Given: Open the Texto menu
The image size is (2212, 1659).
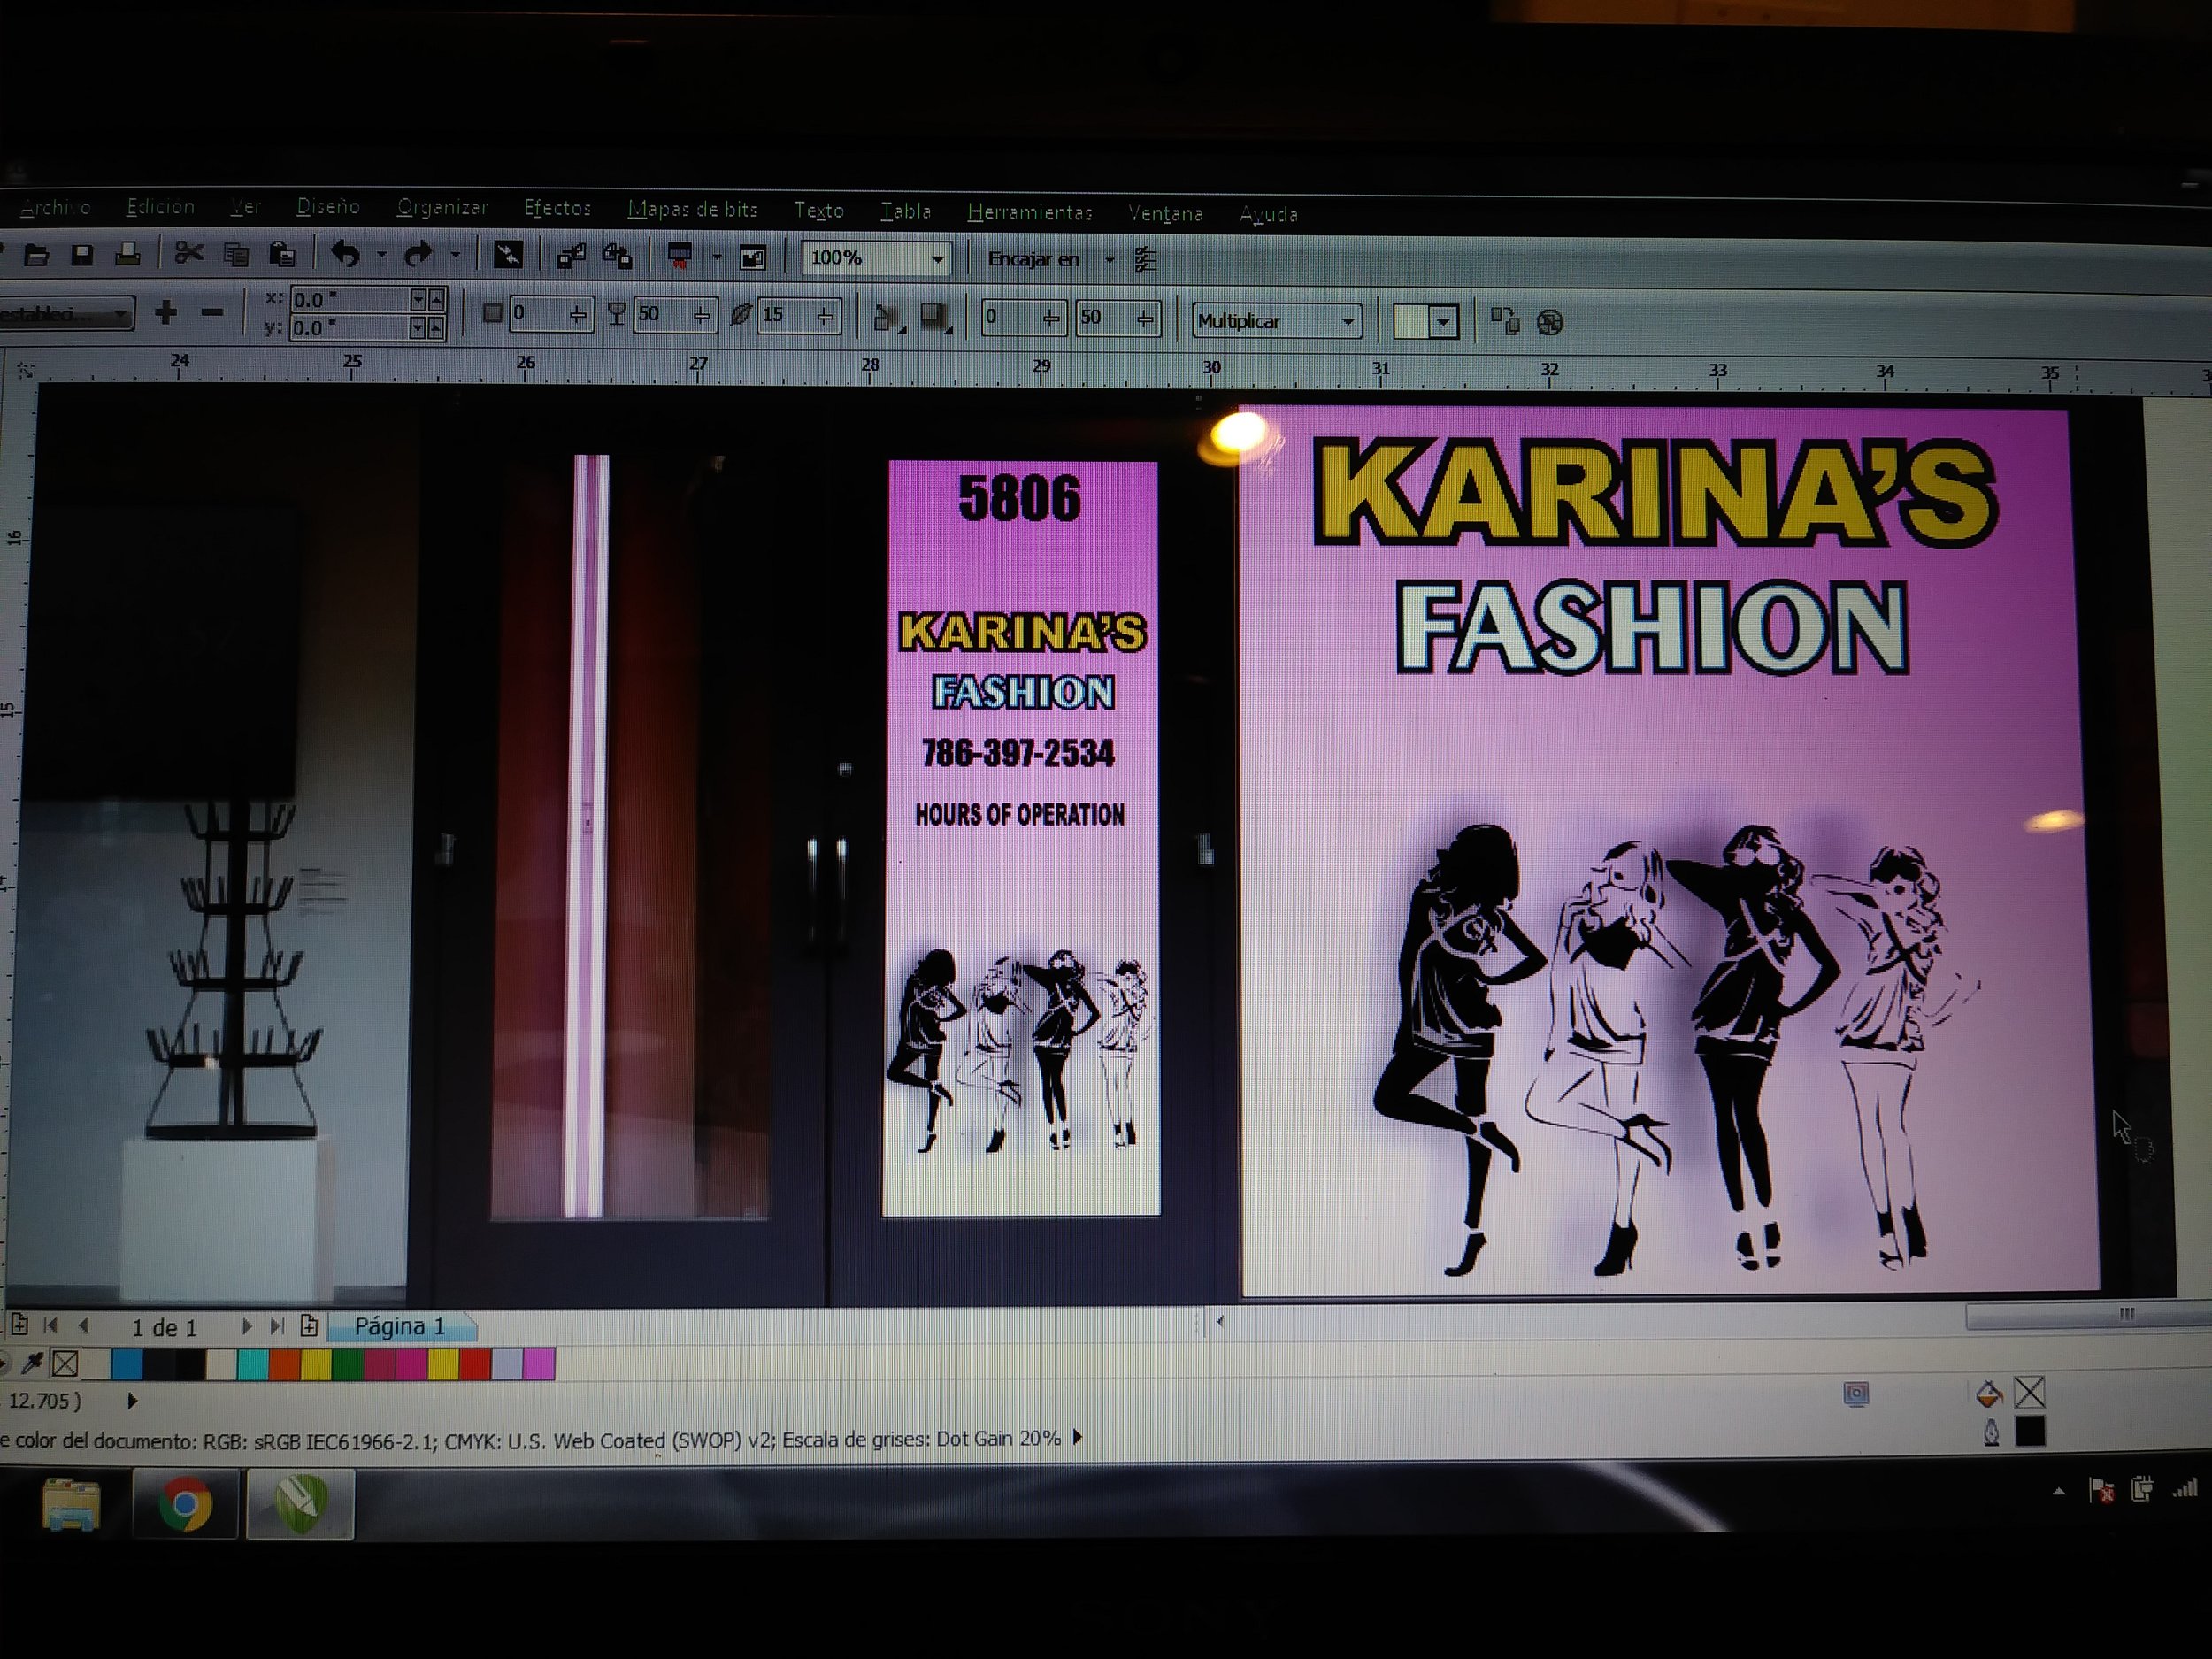Looking at the screenshot, I should (x=818, y=210).
